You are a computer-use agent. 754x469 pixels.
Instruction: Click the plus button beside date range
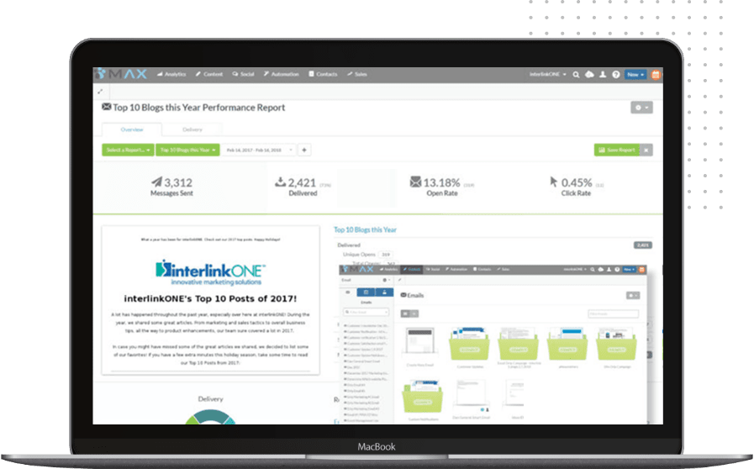click(x=304, y=150)
